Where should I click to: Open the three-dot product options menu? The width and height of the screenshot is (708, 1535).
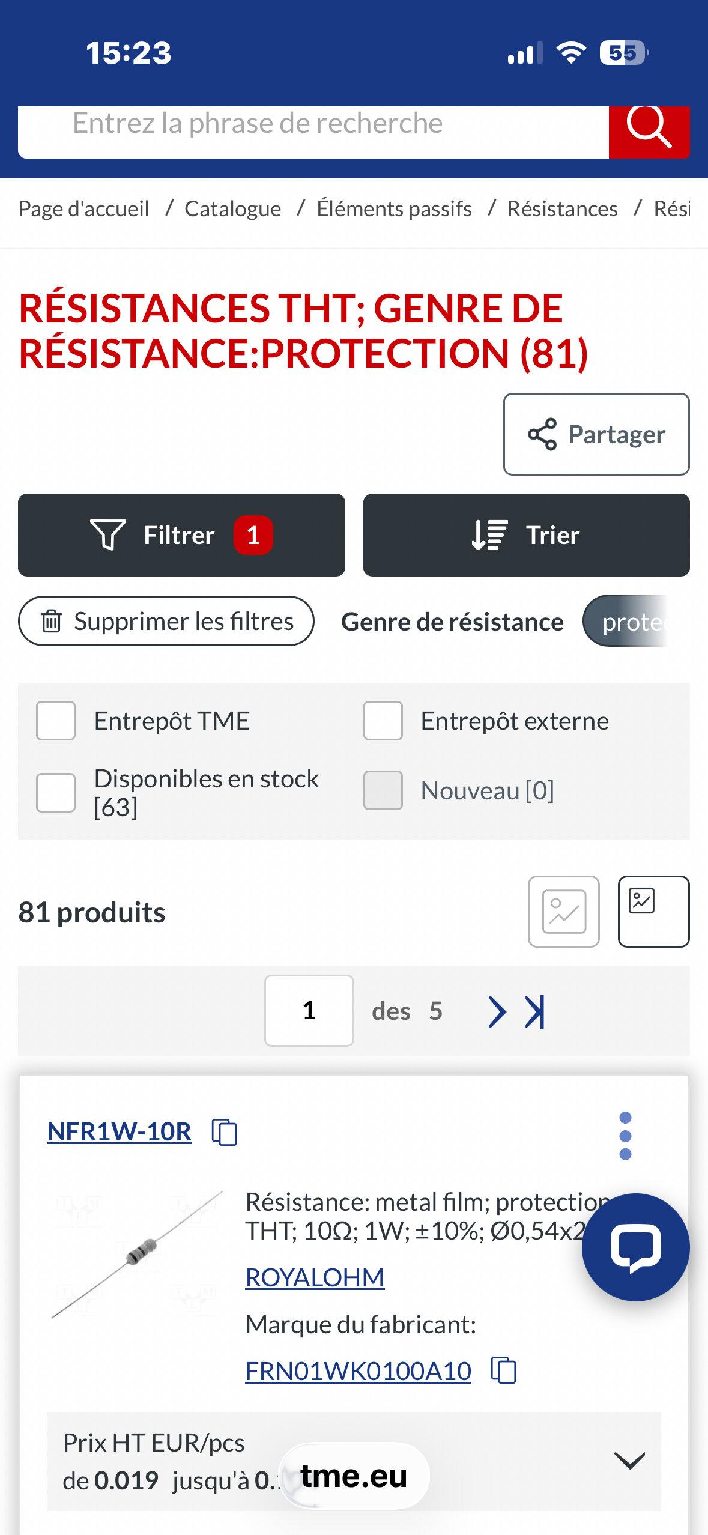(x=625, y=1136)
